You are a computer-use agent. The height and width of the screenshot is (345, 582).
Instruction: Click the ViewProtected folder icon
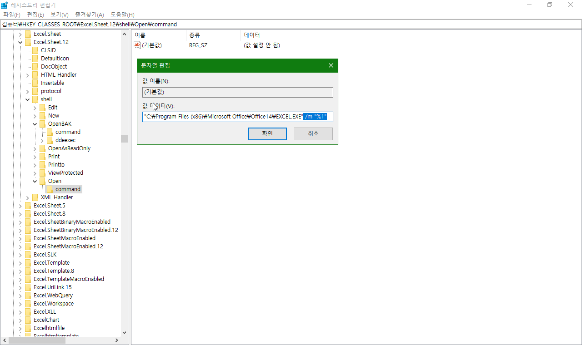tap(43, 173)
